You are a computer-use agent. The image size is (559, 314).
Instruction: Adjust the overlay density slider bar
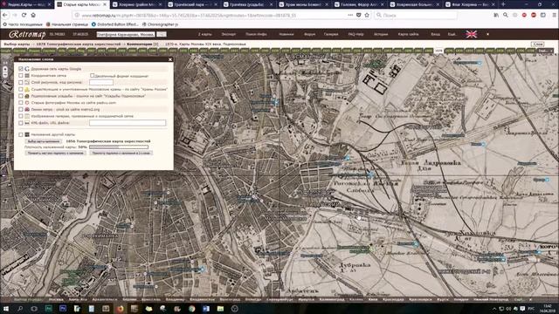[x=119, y=147]
